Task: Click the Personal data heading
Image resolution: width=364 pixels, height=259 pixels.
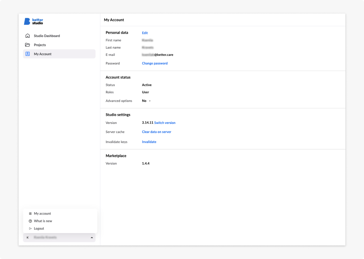Action: coord(117,33)
